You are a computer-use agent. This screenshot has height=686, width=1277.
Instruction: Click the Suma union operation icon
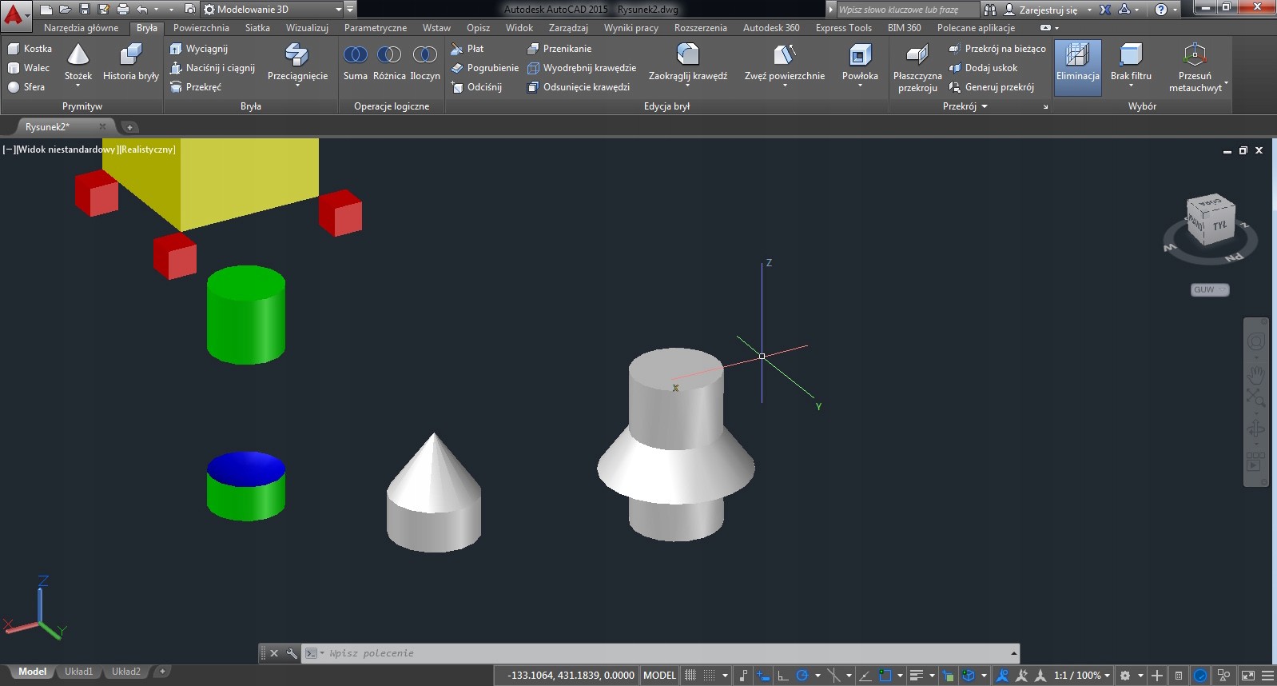coord(355,55)
